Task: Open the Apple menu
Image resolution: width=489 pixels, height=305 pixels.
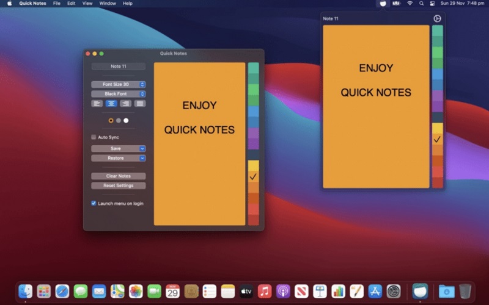Action: point(9,4)
